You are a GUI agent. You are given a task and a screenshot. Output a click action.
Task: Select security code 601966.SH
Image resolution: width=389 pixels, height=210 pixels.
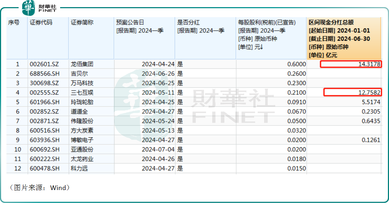(45, 102)
